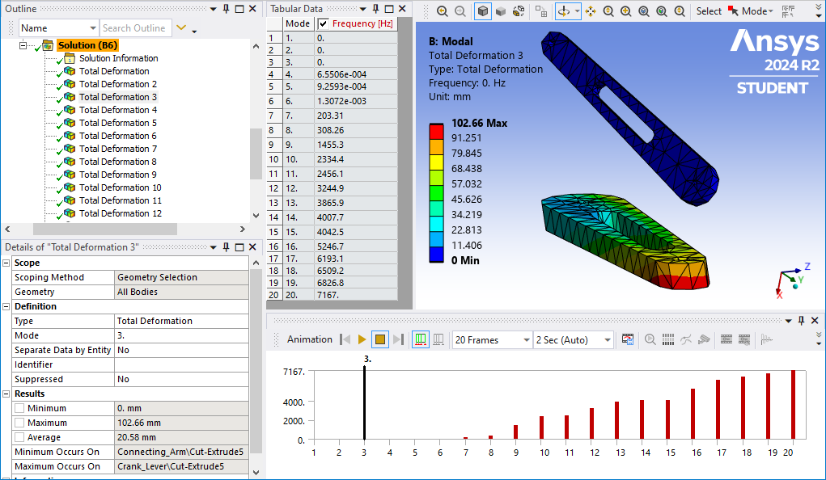Click the Select toolbar label
This screenshot has width=826, height=480.
point(708,11)
